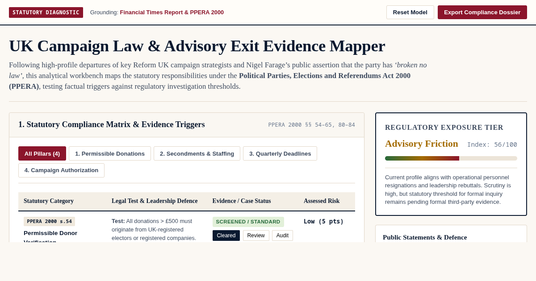Select the Evidence / Case Status column header
This screenshot has height=281, width=536.
[x=242, y=201]
